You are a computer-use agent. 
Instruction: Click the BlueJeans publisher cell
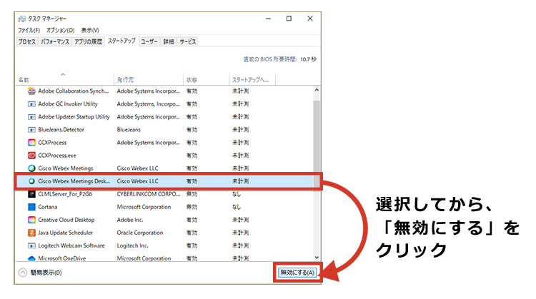(x=129, y=130)
